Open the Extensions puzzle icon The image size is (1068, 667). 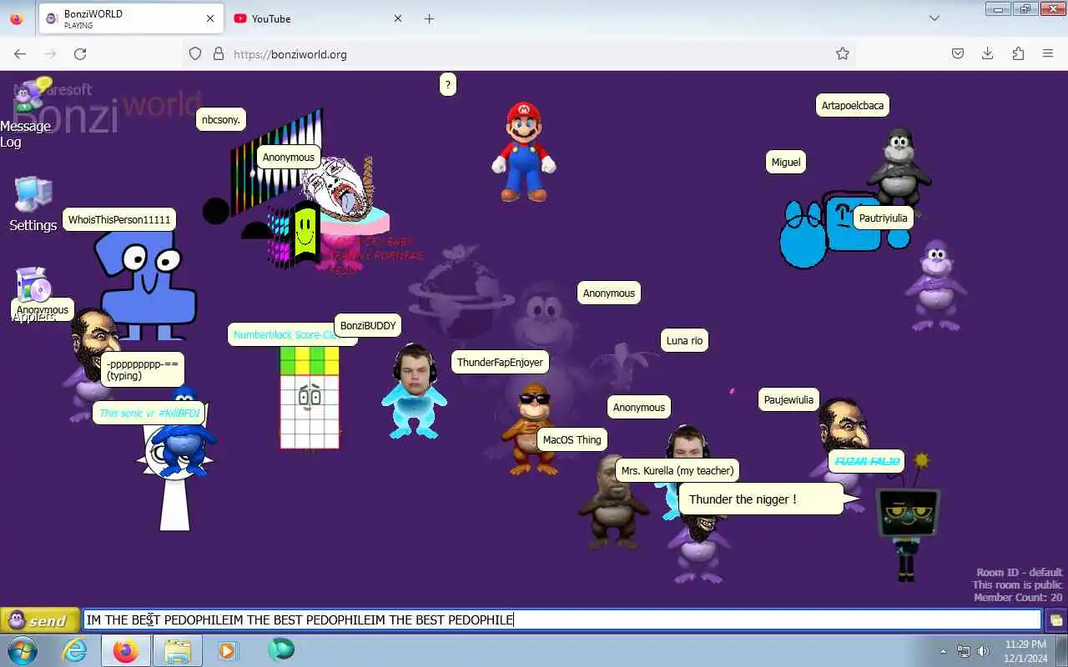1018,53
